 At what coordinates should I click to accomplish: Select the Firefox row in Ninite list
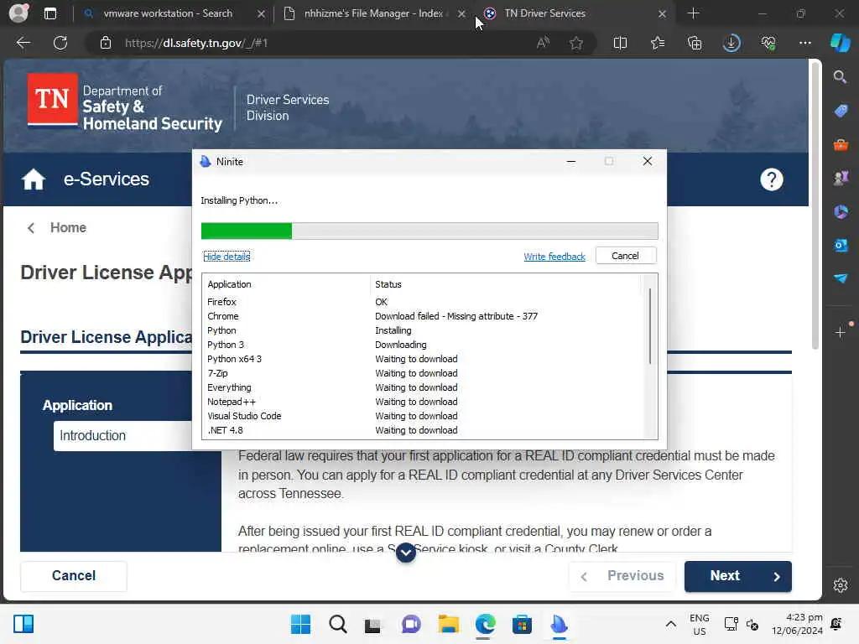click(422, 302)
